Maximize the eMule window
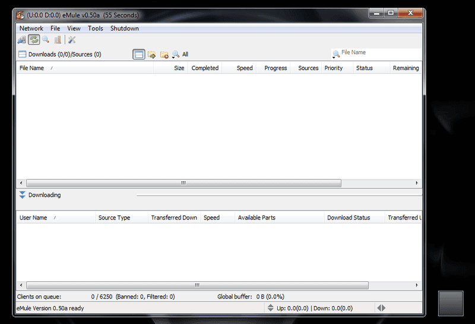Screen dimensions: 475x324 tap(391, 13)
